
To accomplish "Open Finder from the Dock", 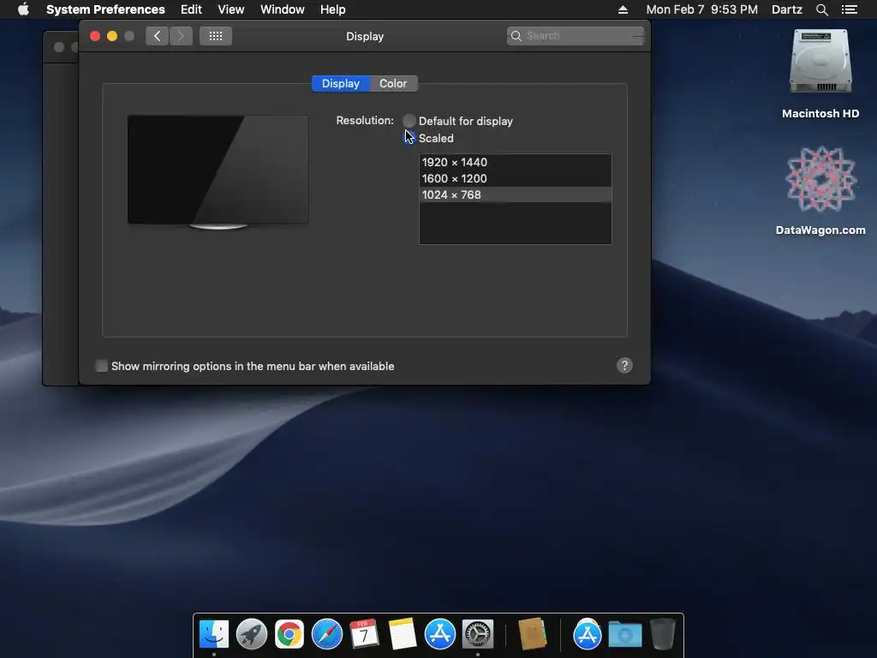I will click(x=213, y=635).
